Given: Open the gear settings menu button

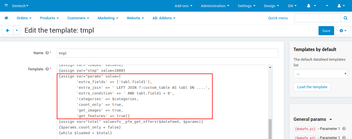Looking at the screenshot, I should tap(343, 31).
